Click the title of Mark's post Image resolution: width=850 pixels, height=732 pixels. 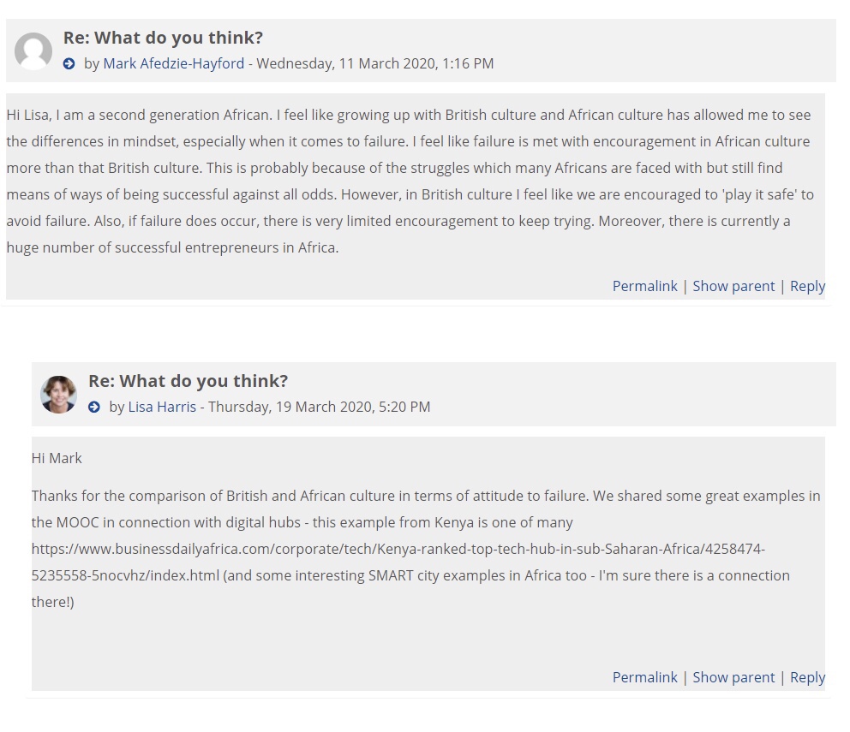(x=163, y=38)
